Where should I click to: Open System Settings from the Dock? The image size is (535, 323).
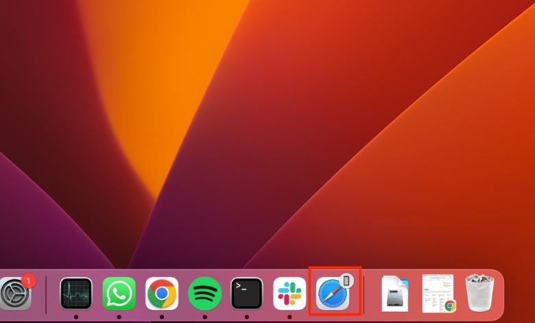point(14,294)
